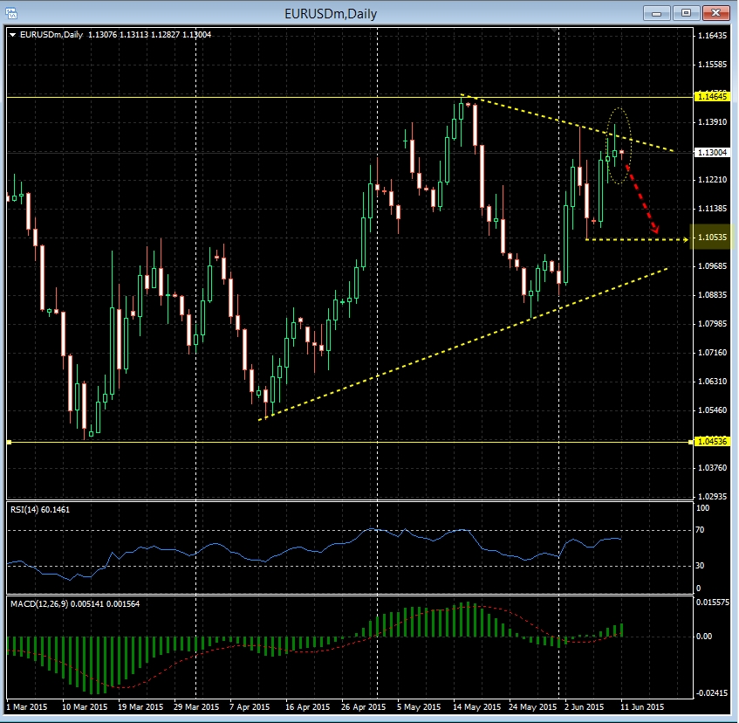Click the EURUSDm,Daily window title text
Image resolution: width=739 pixels, height=723 pixels.
[331, 14]
